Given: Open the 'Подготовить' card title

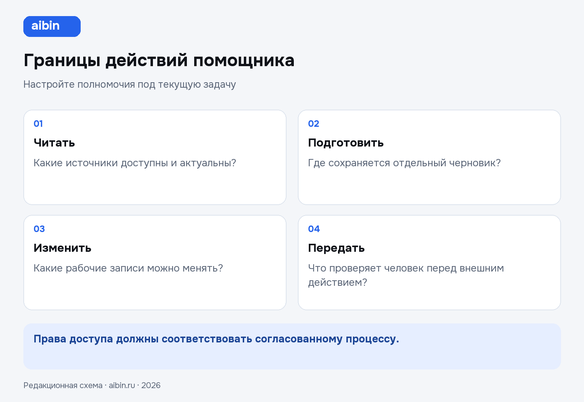Looking at the screenshot, I should click(x=346, y=143).
